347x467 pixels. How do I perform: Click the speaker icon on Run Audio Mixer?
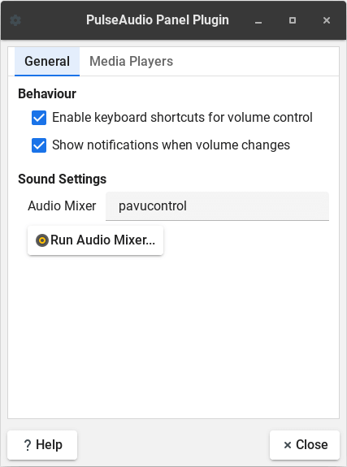pos(42,240)
